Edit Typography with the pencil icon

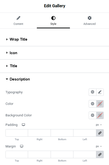coord(100,92)
